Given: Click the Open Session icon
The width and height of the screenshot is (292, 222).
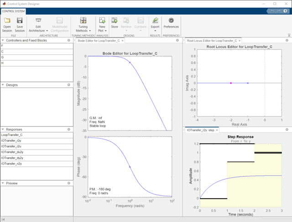Looking at the screenshot, I should click(7, 21).
